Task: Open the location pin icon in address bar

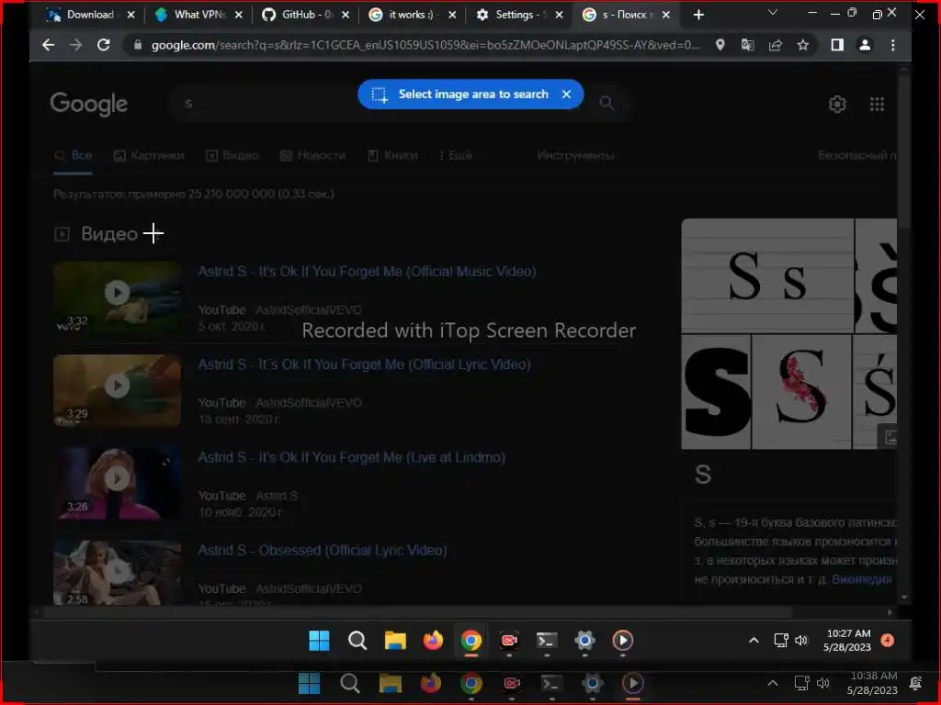Action: [x=720, y=45]
